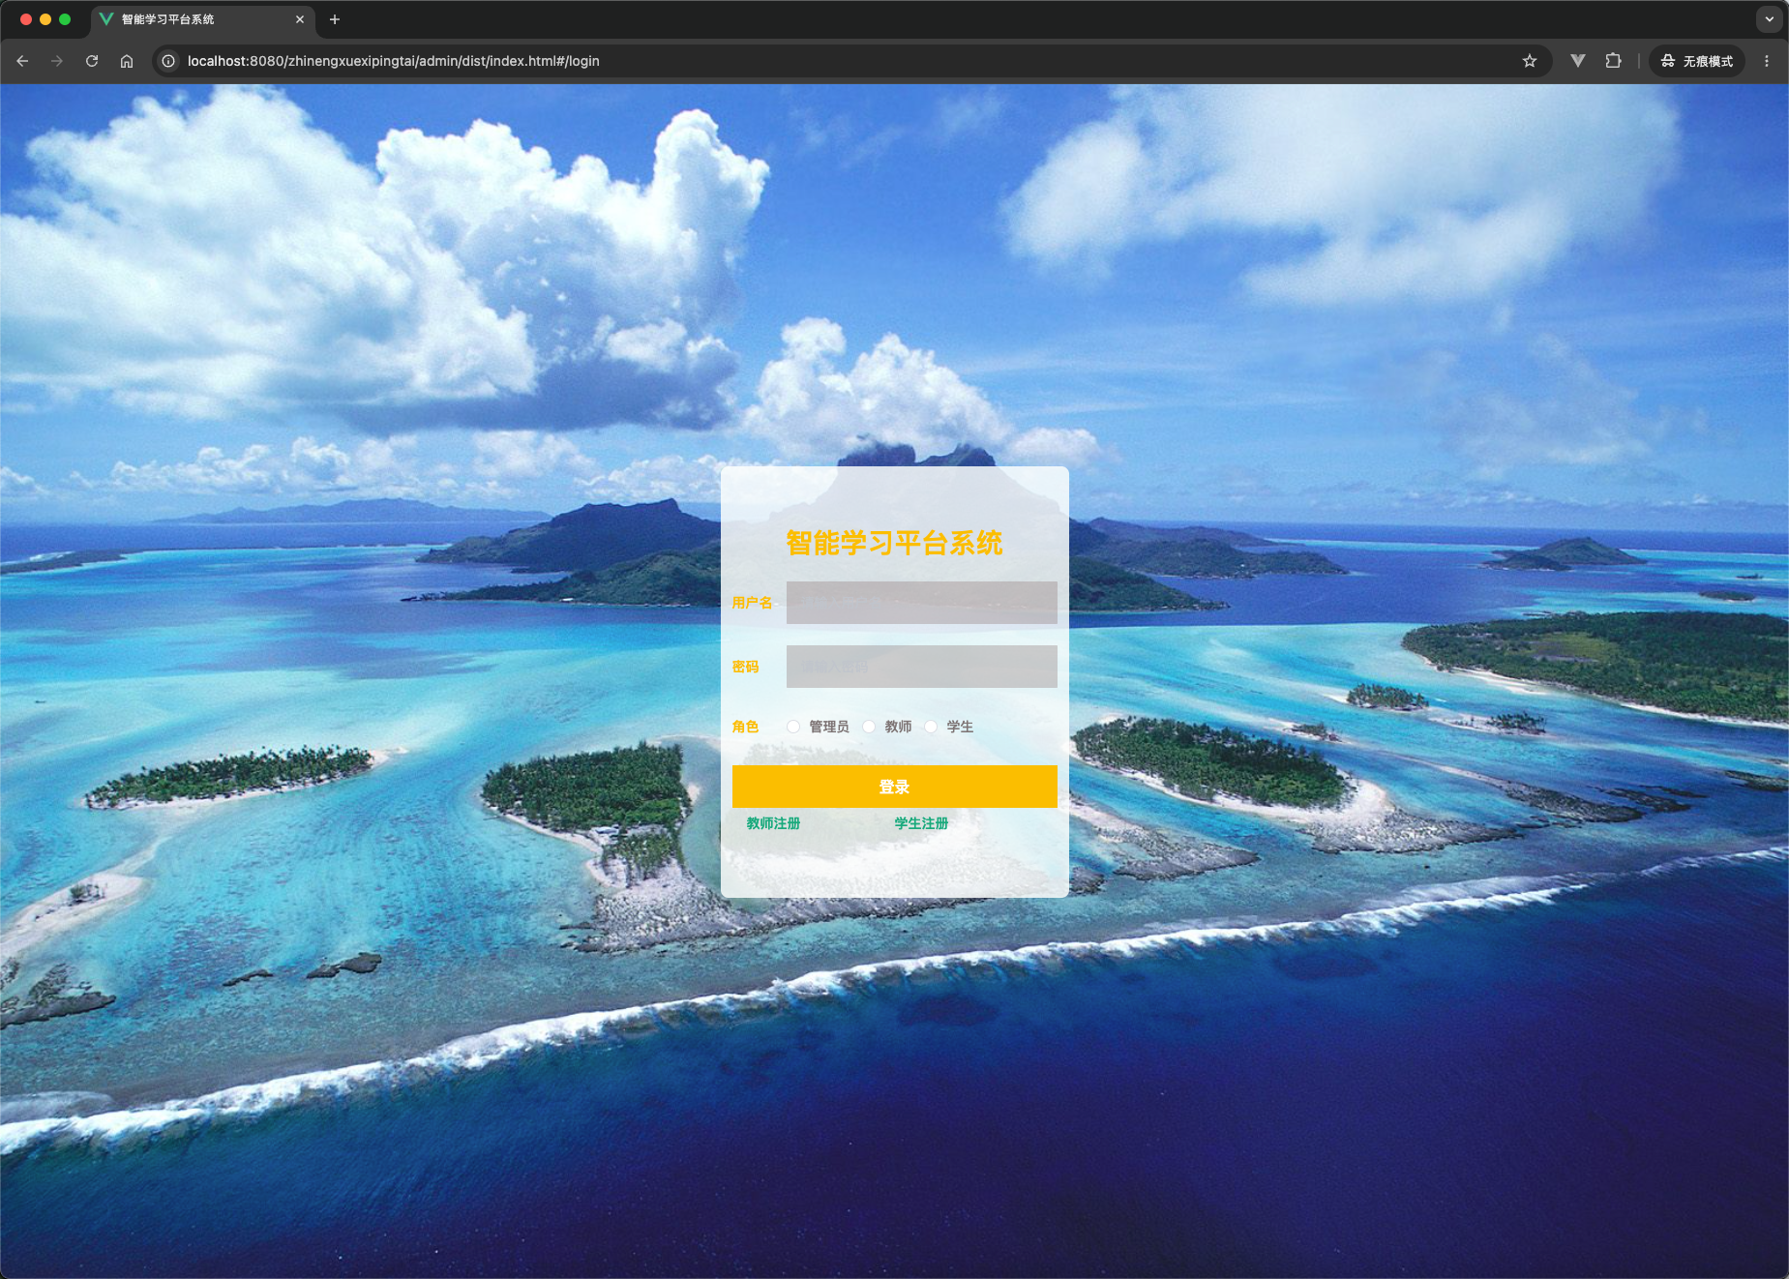Open a new browser tab

[x=335, y=19]
